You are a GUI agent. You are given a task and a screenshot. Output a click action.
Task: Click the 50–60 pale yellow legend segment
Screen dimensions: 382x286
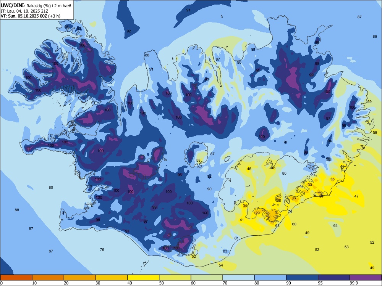point(175,278)
